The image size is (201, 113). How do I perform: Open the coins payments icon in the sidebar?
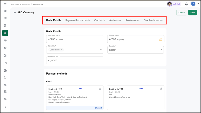click(x=5, y=41)
